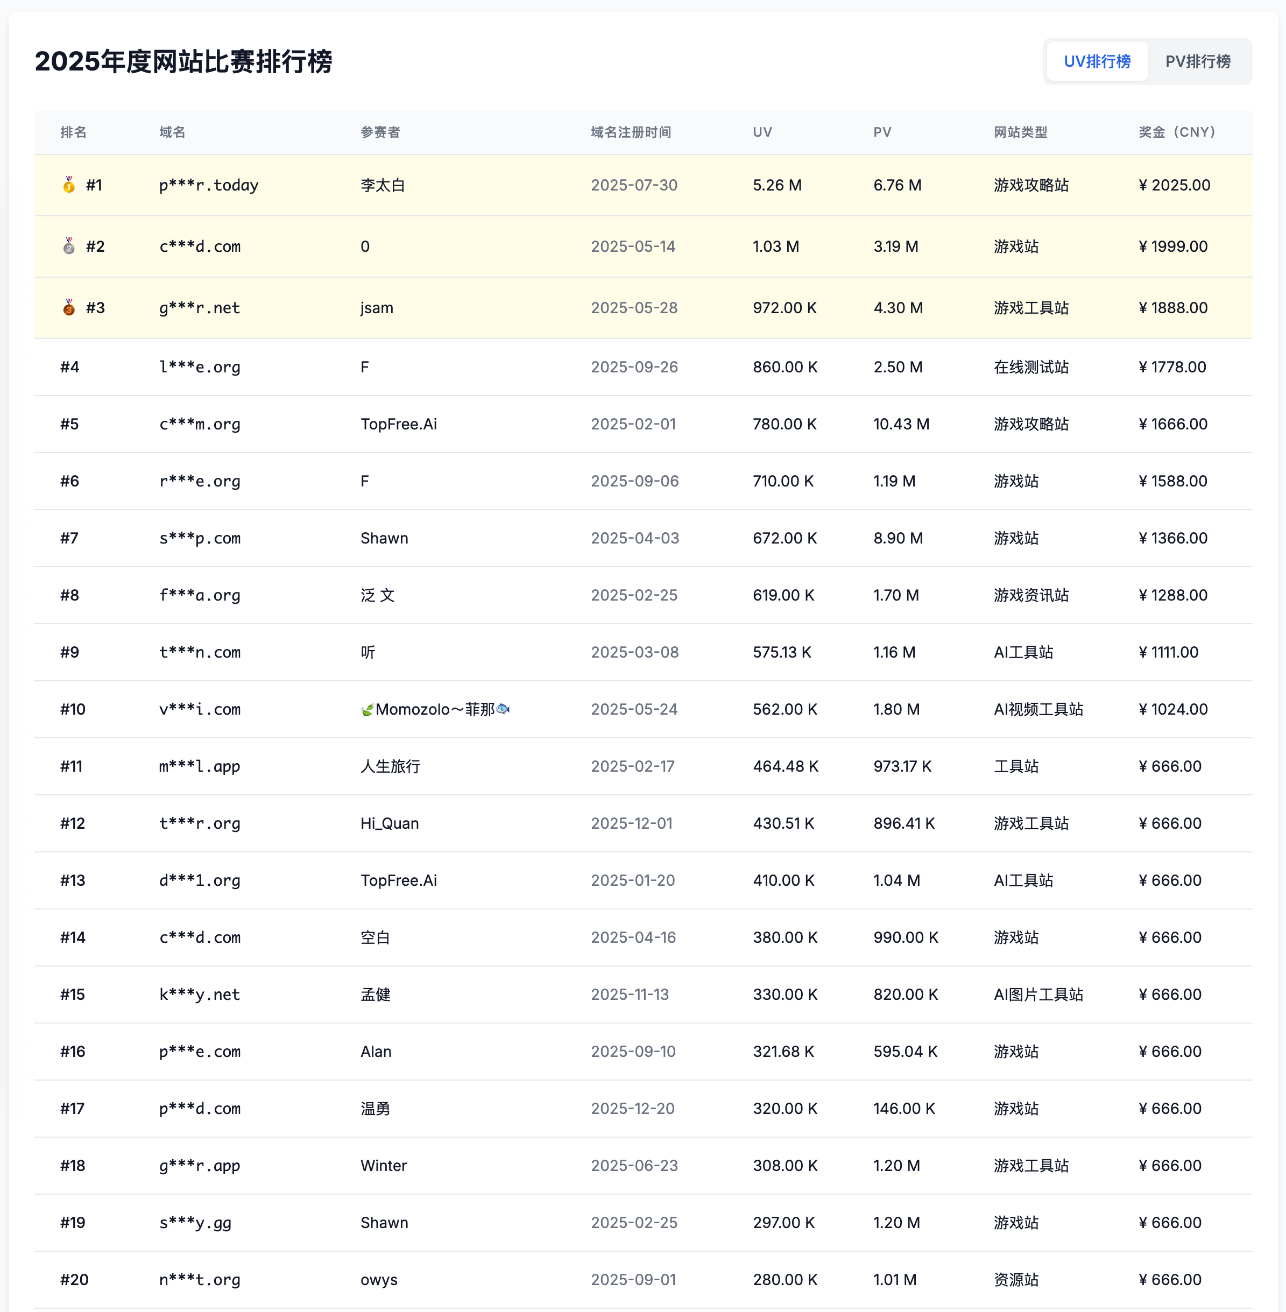Click the AI视频工具站 site type
The width and height of the screenshot is (1286, 1312).
[x=1039, y=709]
